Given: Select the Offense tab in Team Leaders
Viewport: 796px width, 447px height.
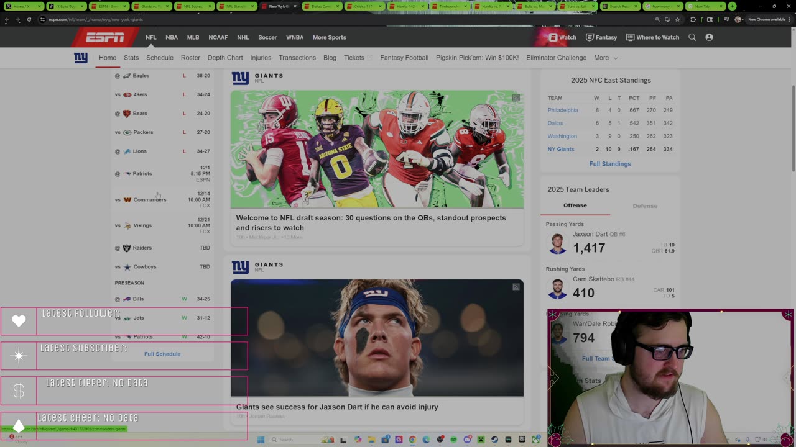Looking at the screenshot, I should pos(575,205).
